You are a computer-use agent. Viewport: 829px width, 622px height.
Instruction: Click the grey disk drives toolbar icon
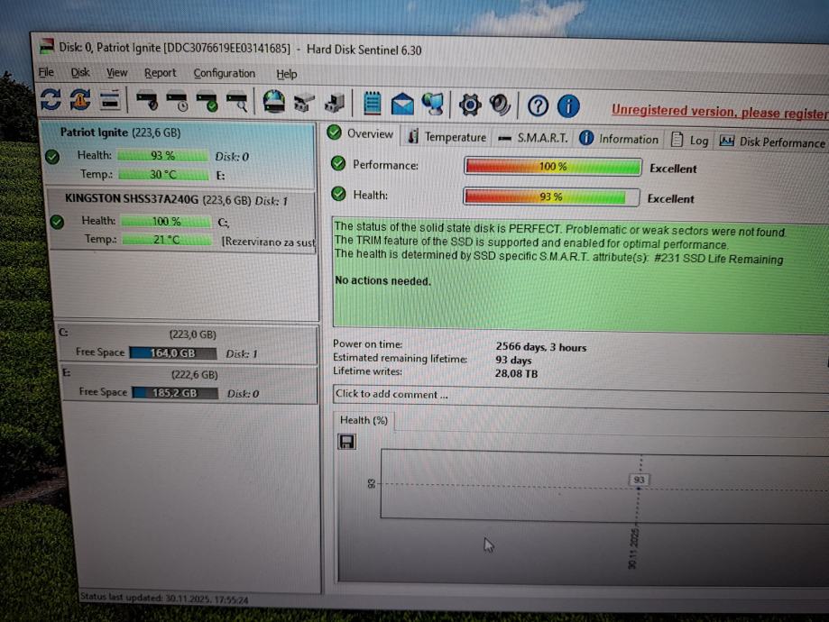click(304, 103)
